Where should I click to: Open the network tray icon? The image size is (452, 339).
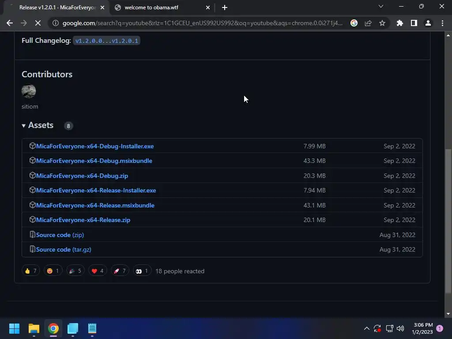pos(389,328)
